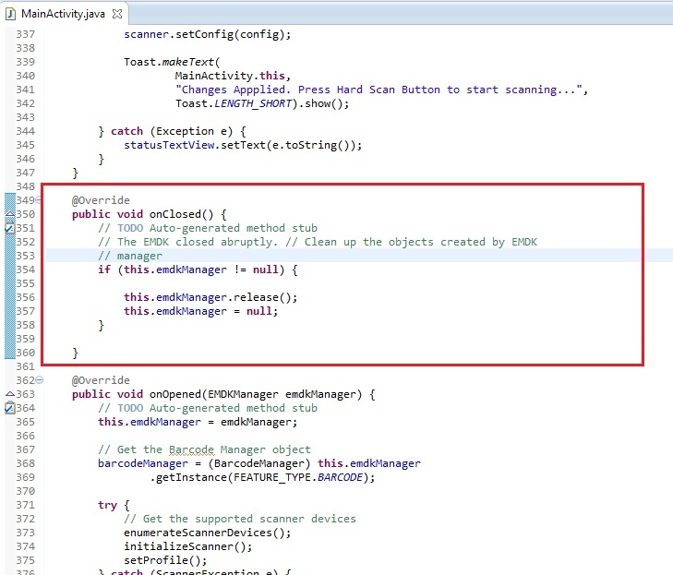Click the onOpened method name
Screen dimensions: 673x575
[177, 394]
